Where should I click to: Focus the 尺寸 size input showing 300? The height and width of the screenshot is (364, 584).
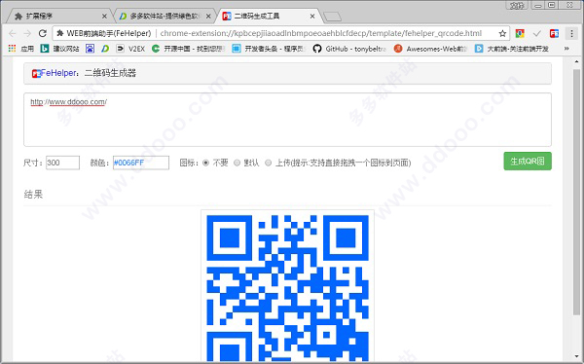62,163
